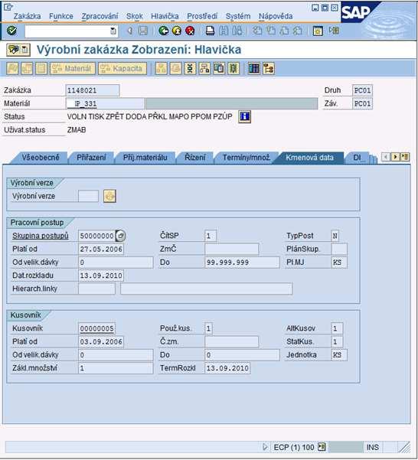This screenshot has width=418, height=460.
Task: Click the yellow Exit arrow icon
Action: tap(177, 31)
